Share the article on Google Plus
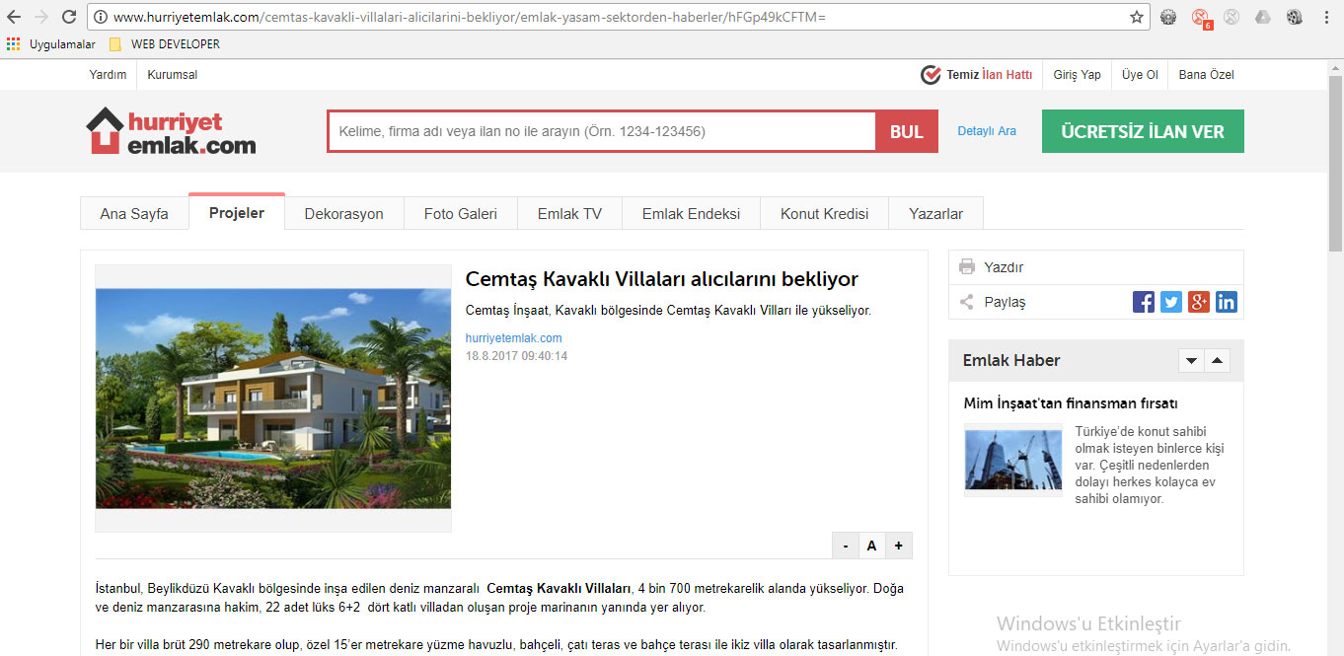 coord(1199,302)
